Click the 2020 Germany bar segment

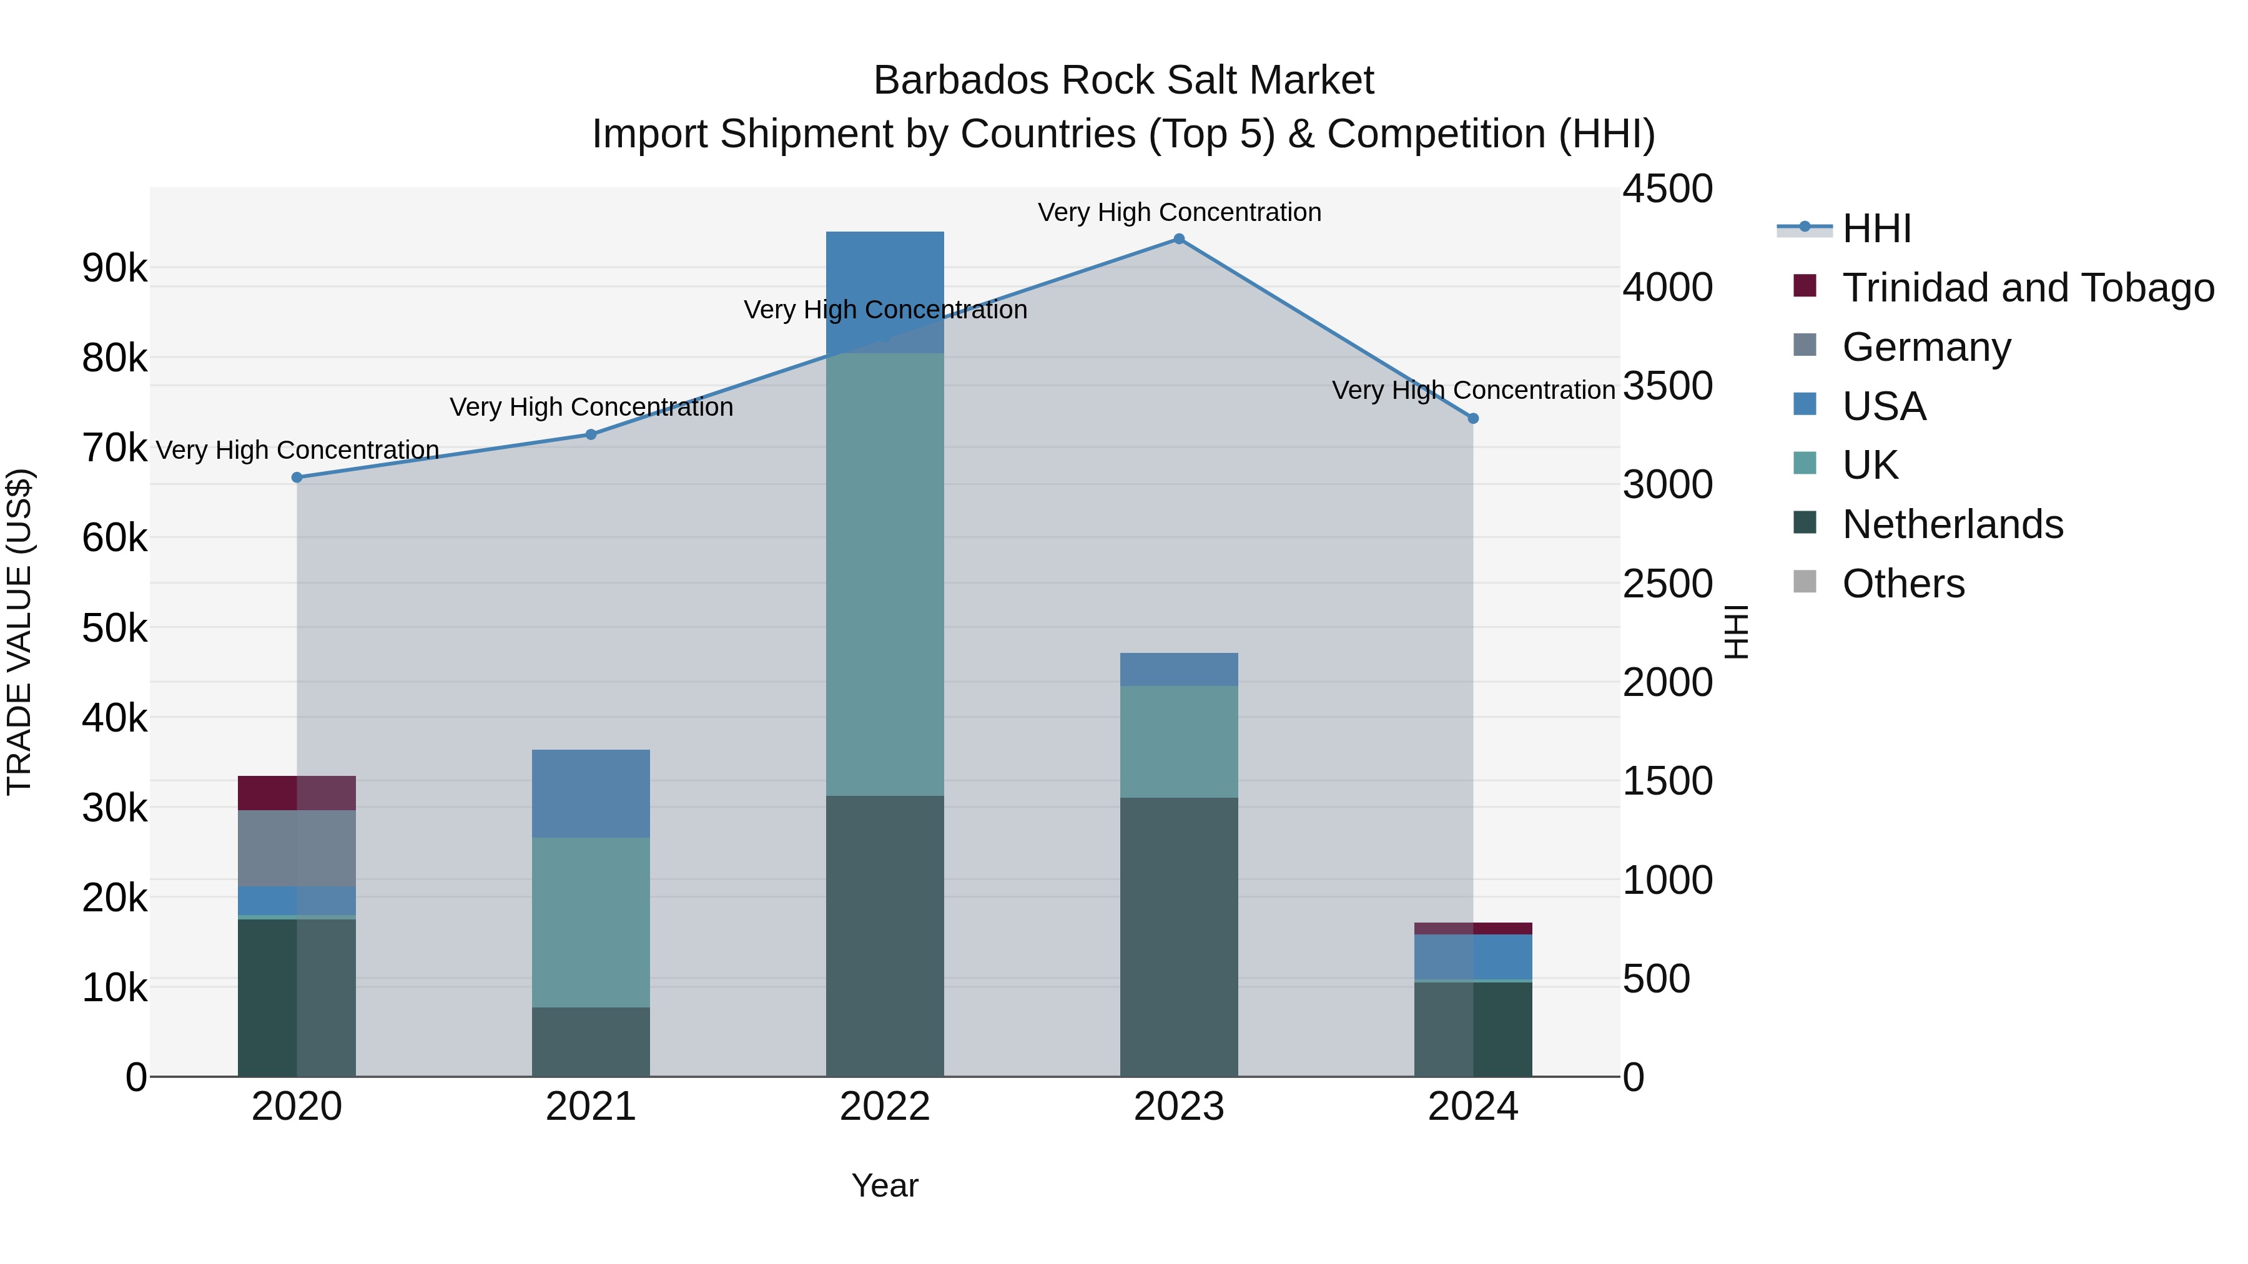point(297,848)
